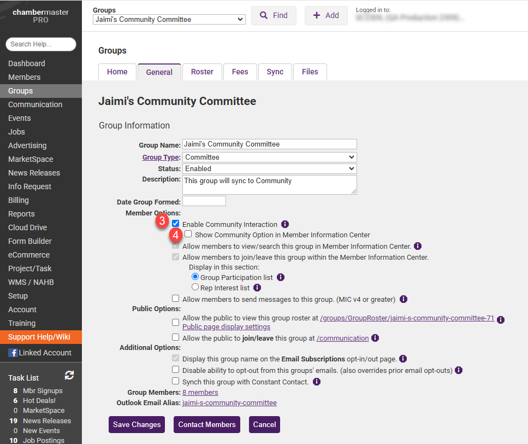This screenshot has width=528, height=444.
Task: Click info icon next to Group Participation list
Action: click(x=281, y=277)
